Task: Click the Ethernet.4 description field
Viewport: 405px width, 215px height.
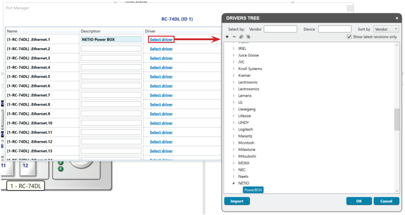Action: coord(111,67)
